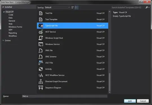Switch to small icons grid view
The height and width of the screenshot is (105, 152).
(73, 8)
